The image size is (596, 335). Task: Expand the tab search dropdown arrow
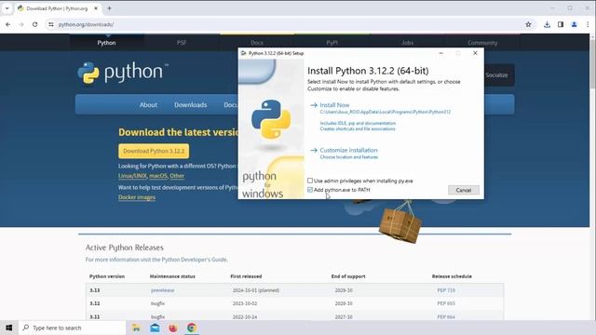7,8
